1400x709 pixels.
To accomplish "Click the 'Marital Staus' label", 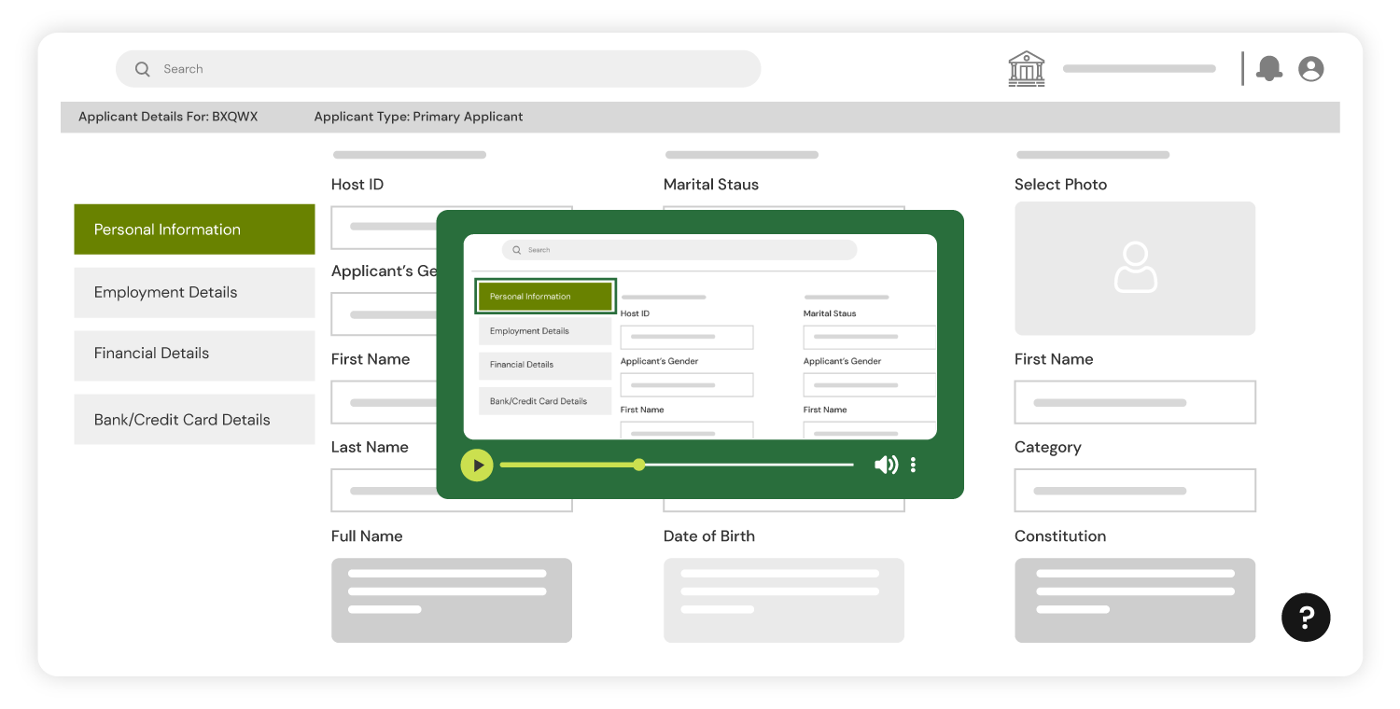I will (x=711, y=185).
